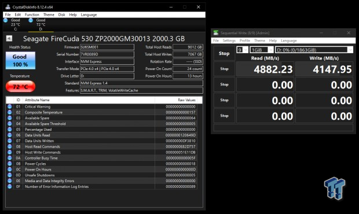The width and height of the screenshot is (359, 214).
Task: Open Language menu in CrystalDiskInfo
Action: (89, 14)
